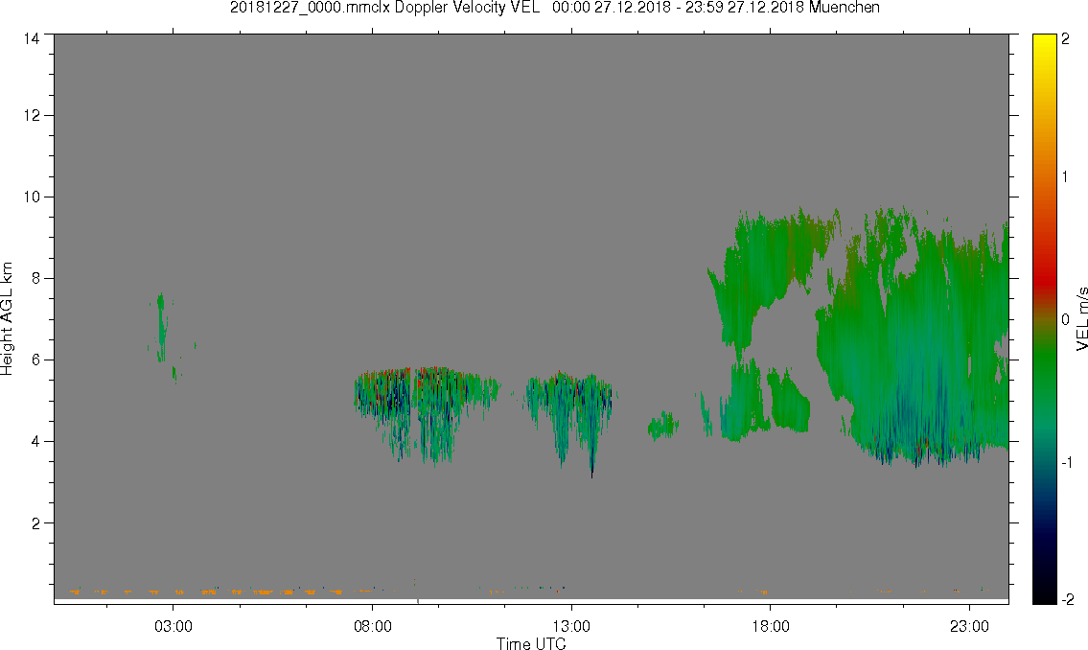Click the colorbar value label 2

pos(1066,39)
